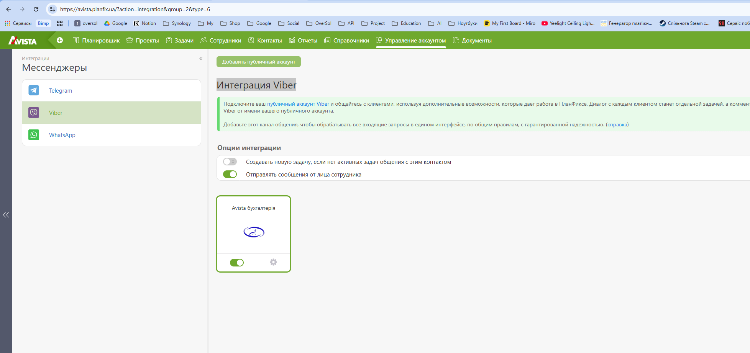Enable creating new task toggle

pyautogui.click(x=230, y=162)
